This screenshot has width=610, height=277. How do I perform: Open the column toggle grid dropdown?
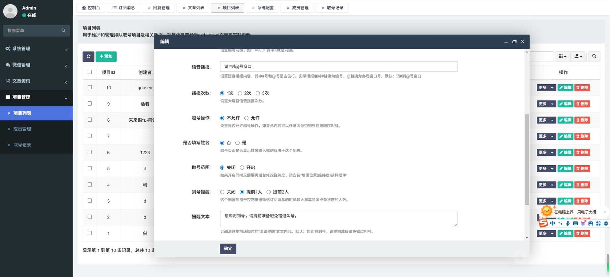coord(562,56)
